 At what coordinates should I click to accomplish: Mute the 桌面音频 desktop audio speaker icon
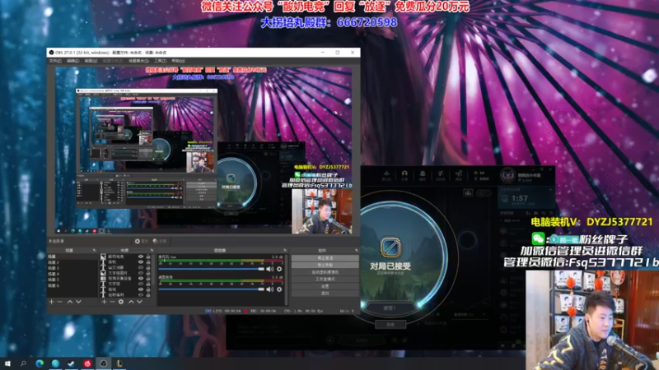coord(270,289)
